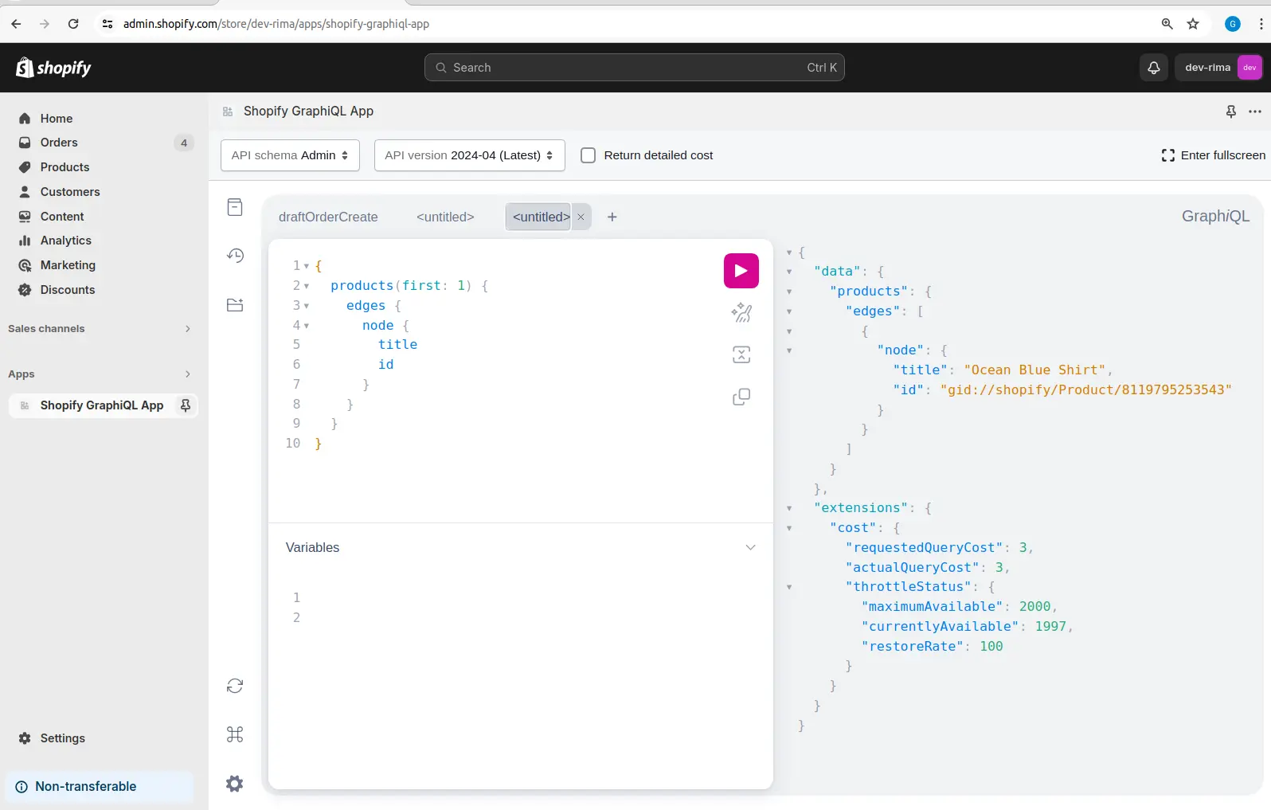Expand the Apps section chevron
1271x810 pixels.
(188, 374)
